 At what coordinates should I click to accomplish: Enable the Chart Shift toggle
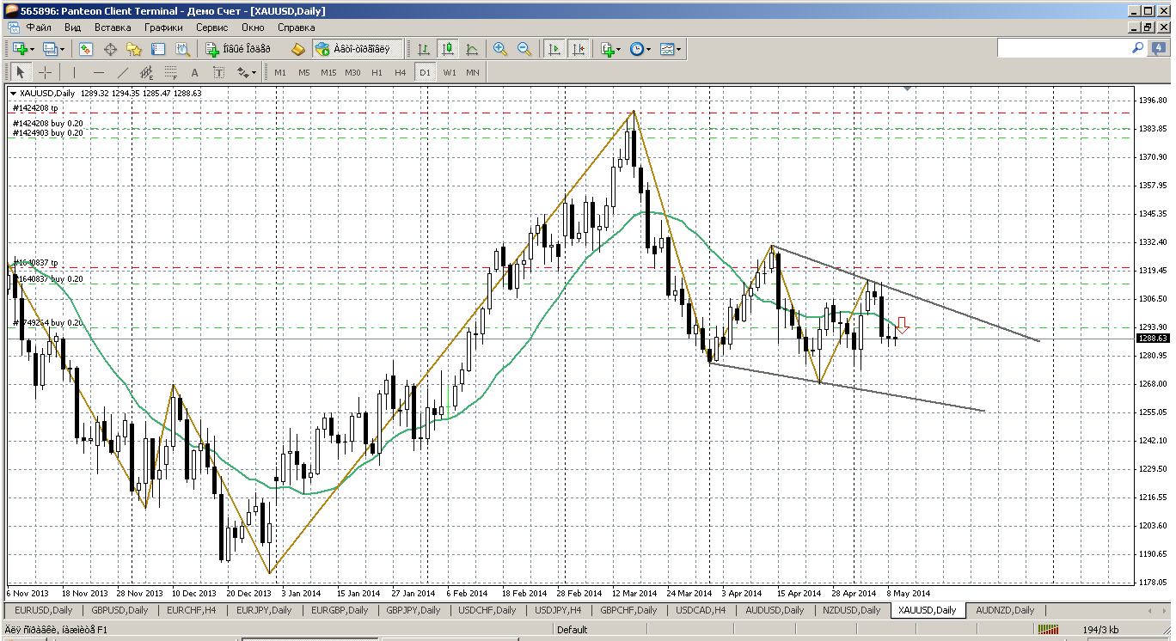click(579, 50)
